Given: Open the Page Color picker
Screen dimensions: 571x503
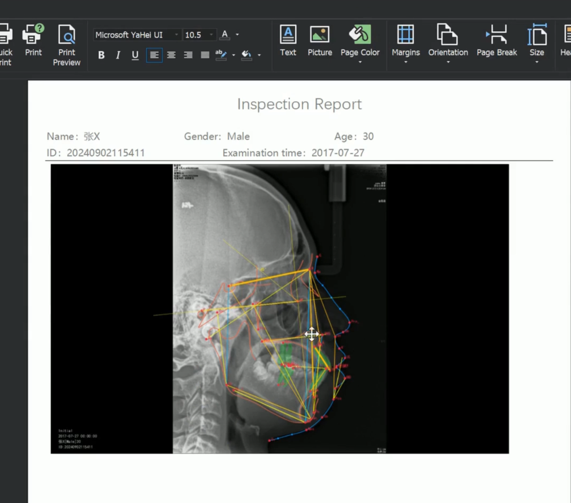Looking at the screenshot, I should click(x=360, y=43).
